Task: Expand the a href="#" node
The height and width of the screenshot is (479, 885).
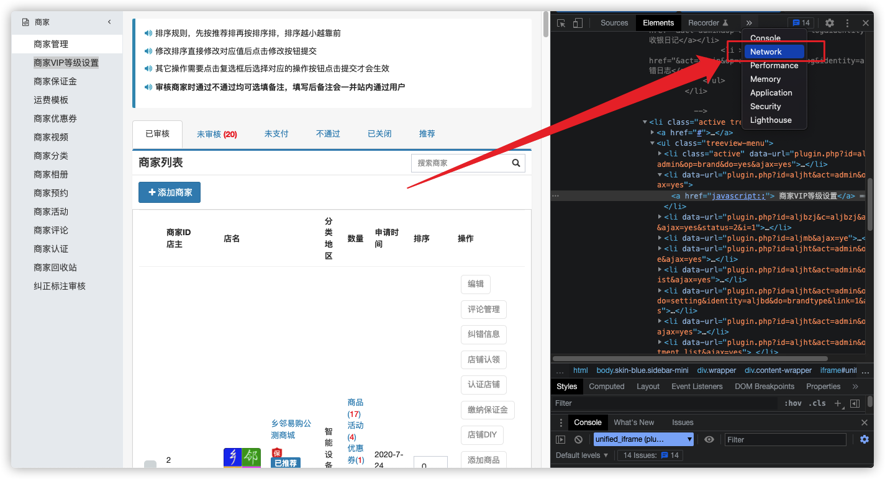Action: tap(652, 133)
